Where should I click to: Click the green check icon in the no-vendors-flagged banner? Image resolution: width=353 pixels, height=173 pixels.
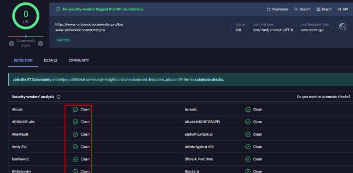pyautogui.click(x=58, y=9)
